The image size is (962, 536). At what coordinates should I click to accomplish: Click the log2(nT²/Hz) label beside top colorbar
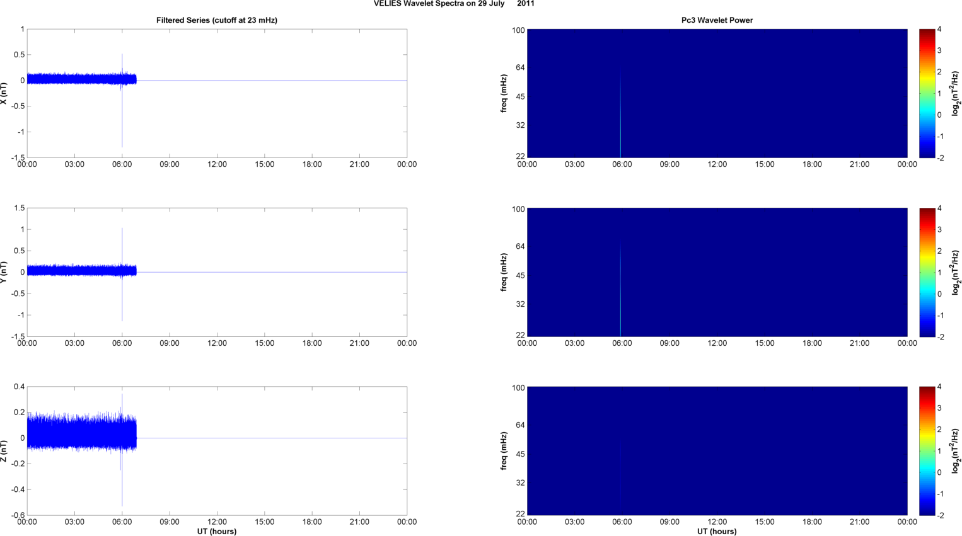click(x=956, y=93)
